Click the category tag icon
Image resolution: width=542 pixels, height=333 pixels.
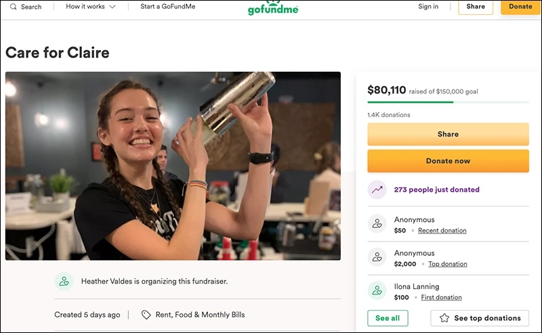click(146, 315)
